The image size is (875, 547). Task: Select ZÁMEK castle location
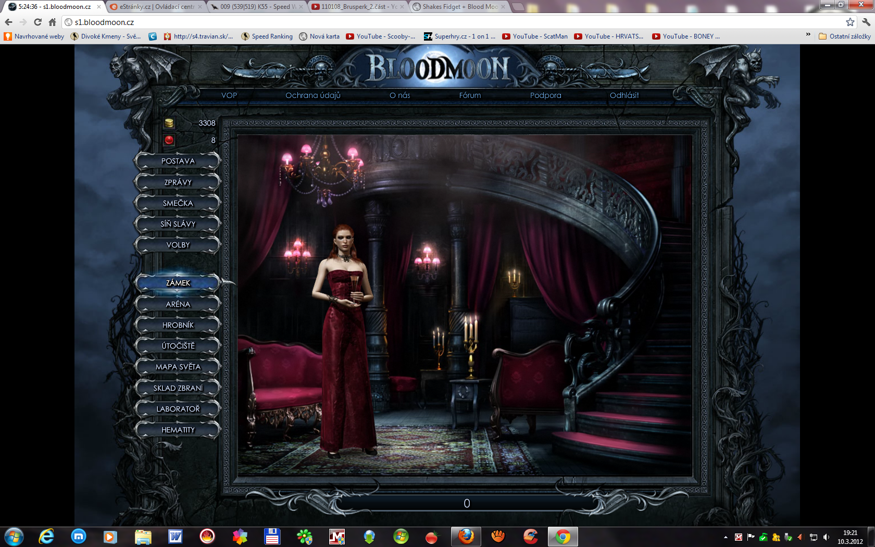click(178, 283)
